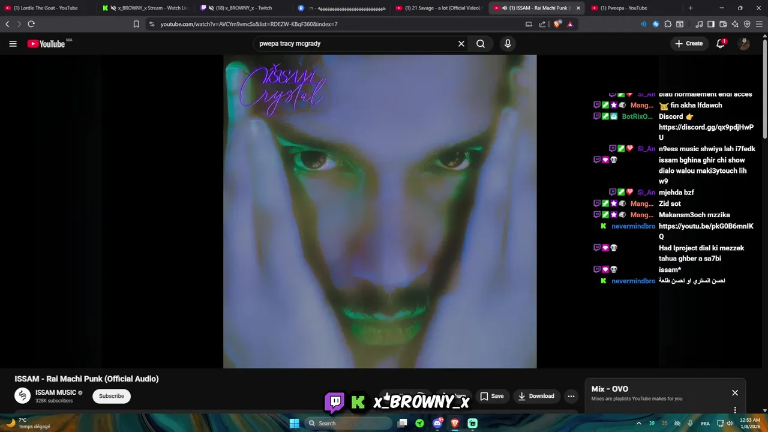This screenshot has height=432, width=768.
Task: Open Discord from the taskbar
Action: tap(437, 423)
